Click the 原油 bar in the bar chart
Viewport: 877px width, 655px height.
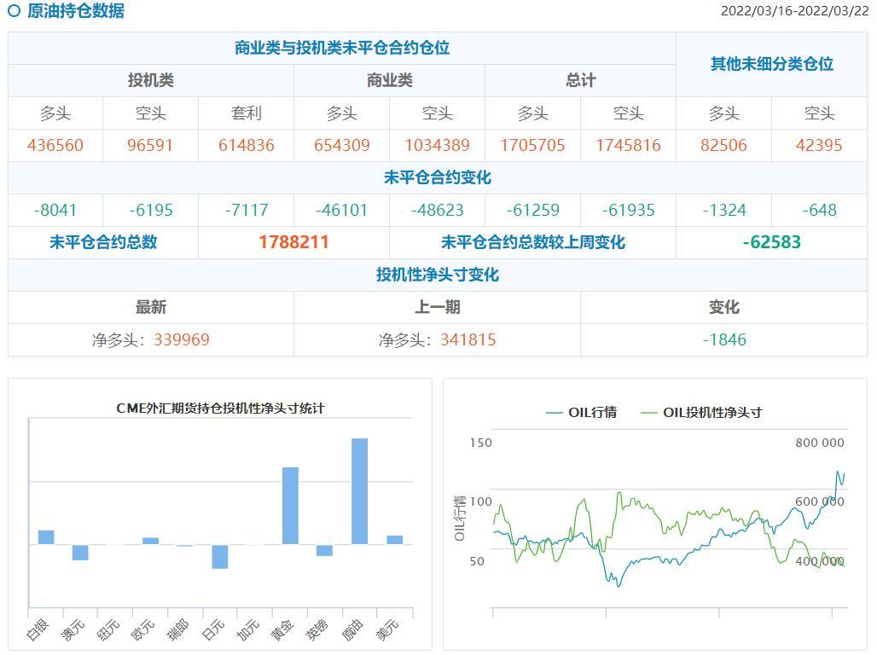[x=359, y=491]
